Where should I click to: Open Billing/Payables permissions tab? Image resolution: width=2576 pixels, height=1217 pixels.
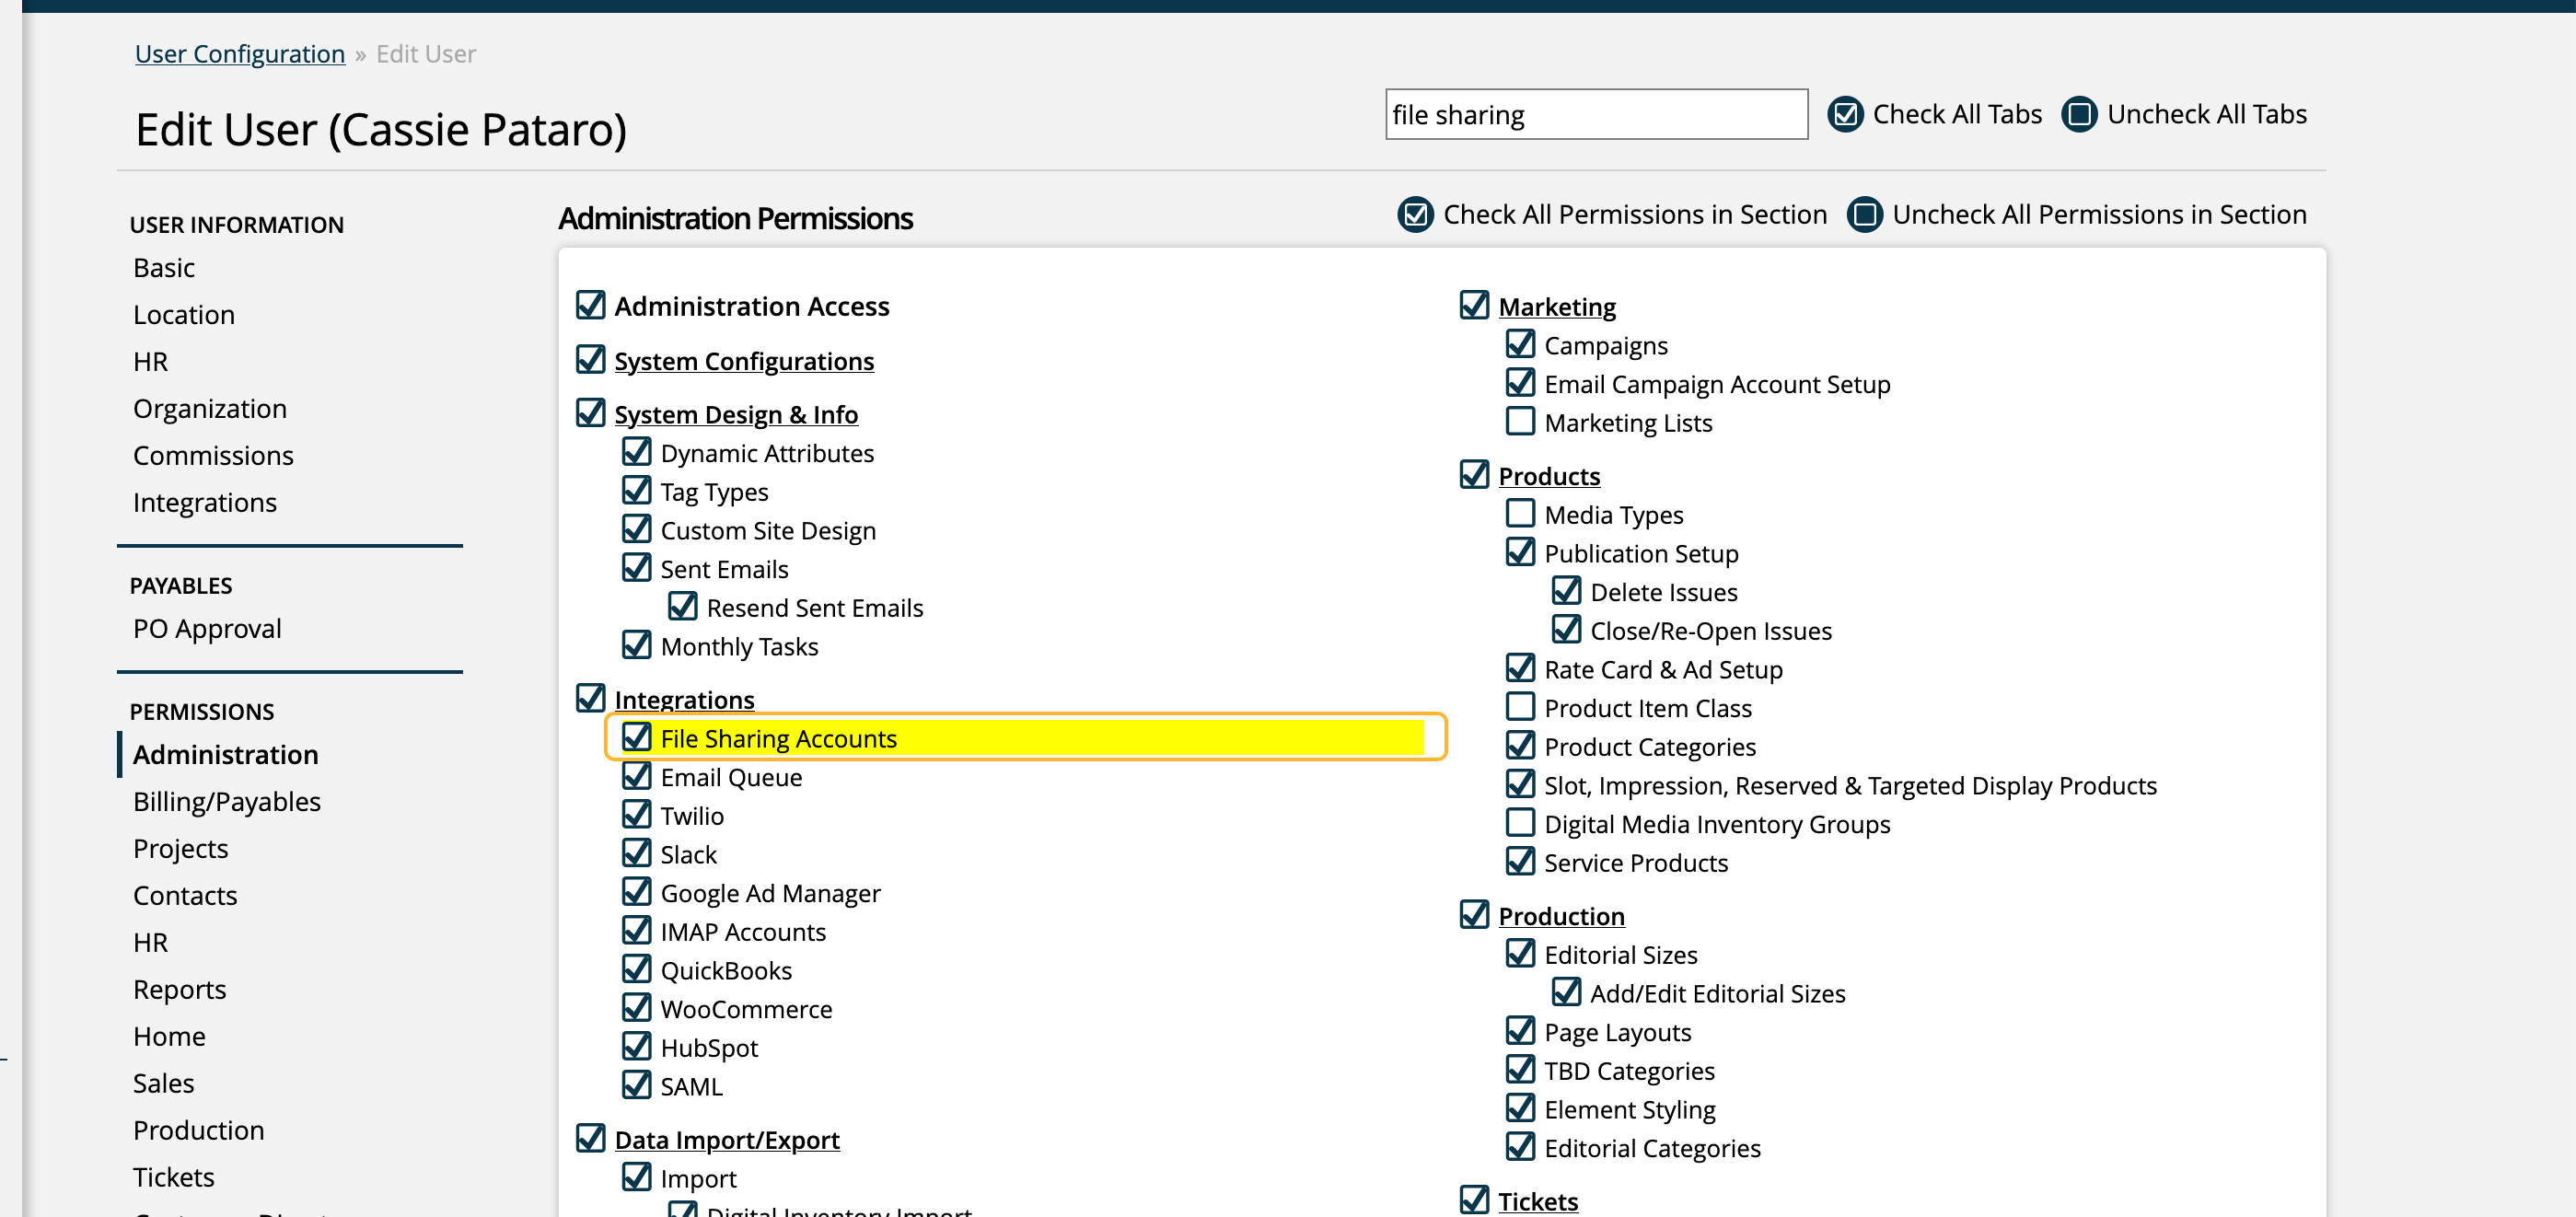[x=227, y=801]
